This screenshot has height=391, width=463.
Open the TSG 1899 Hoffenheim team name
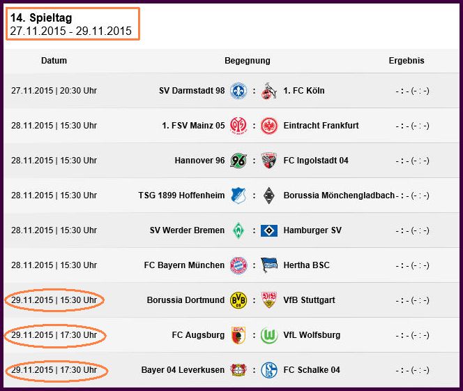pyautogui.click(x=181, y=195)
